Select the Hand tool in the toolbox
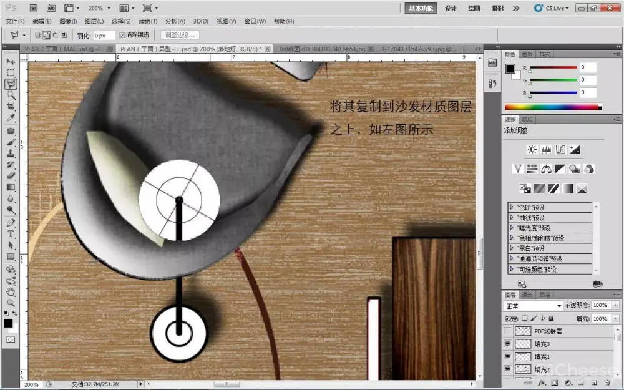 point(11,292)
